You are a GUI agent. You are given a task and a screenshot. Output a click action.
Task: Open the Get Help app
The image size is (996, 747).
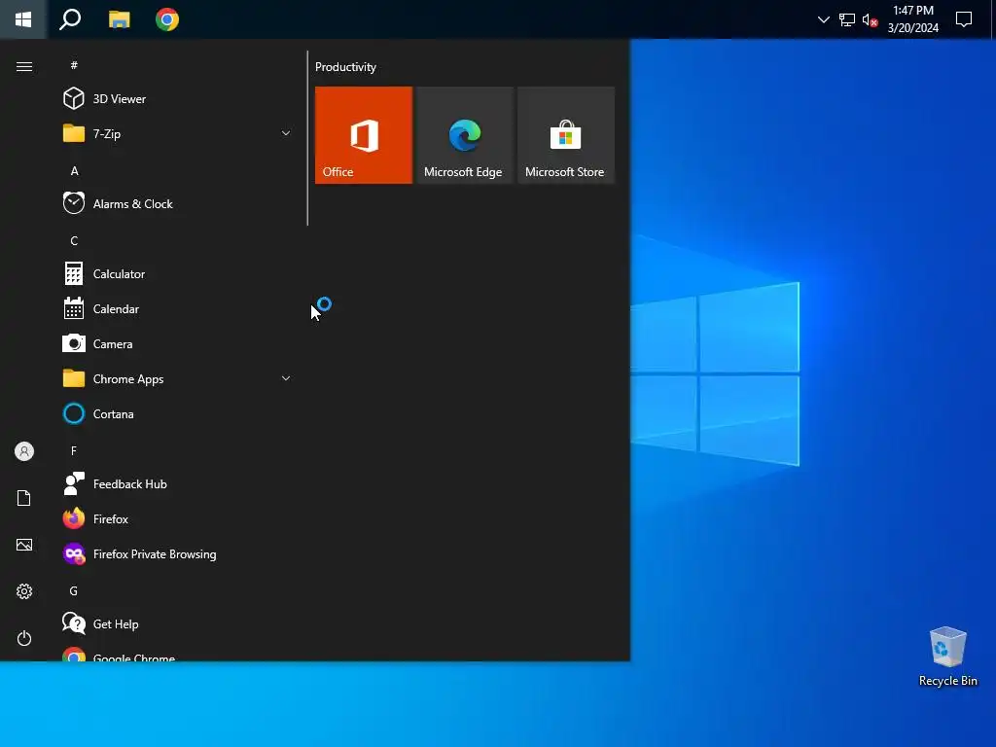[175, 623]
